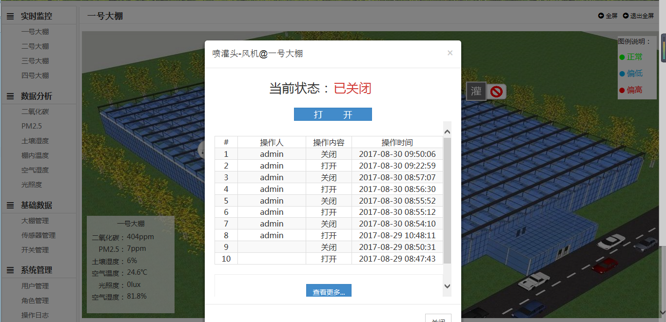
Task: Select 土壤湿度 from the sidebar menu
Action: [35, 141]
